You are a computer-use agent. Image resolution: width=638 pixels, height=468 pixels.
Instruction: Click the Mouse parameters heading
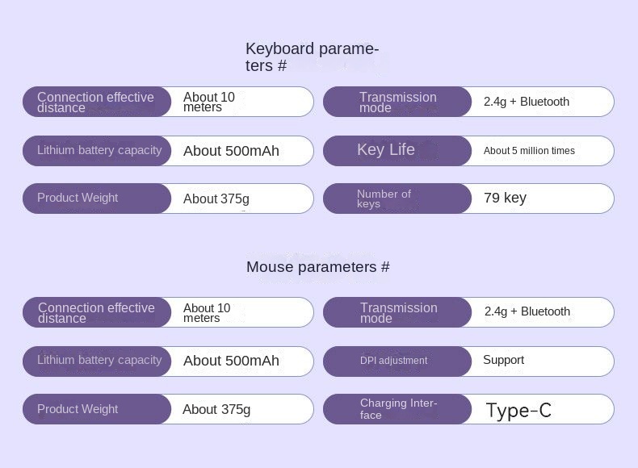(x=317, y=267)
